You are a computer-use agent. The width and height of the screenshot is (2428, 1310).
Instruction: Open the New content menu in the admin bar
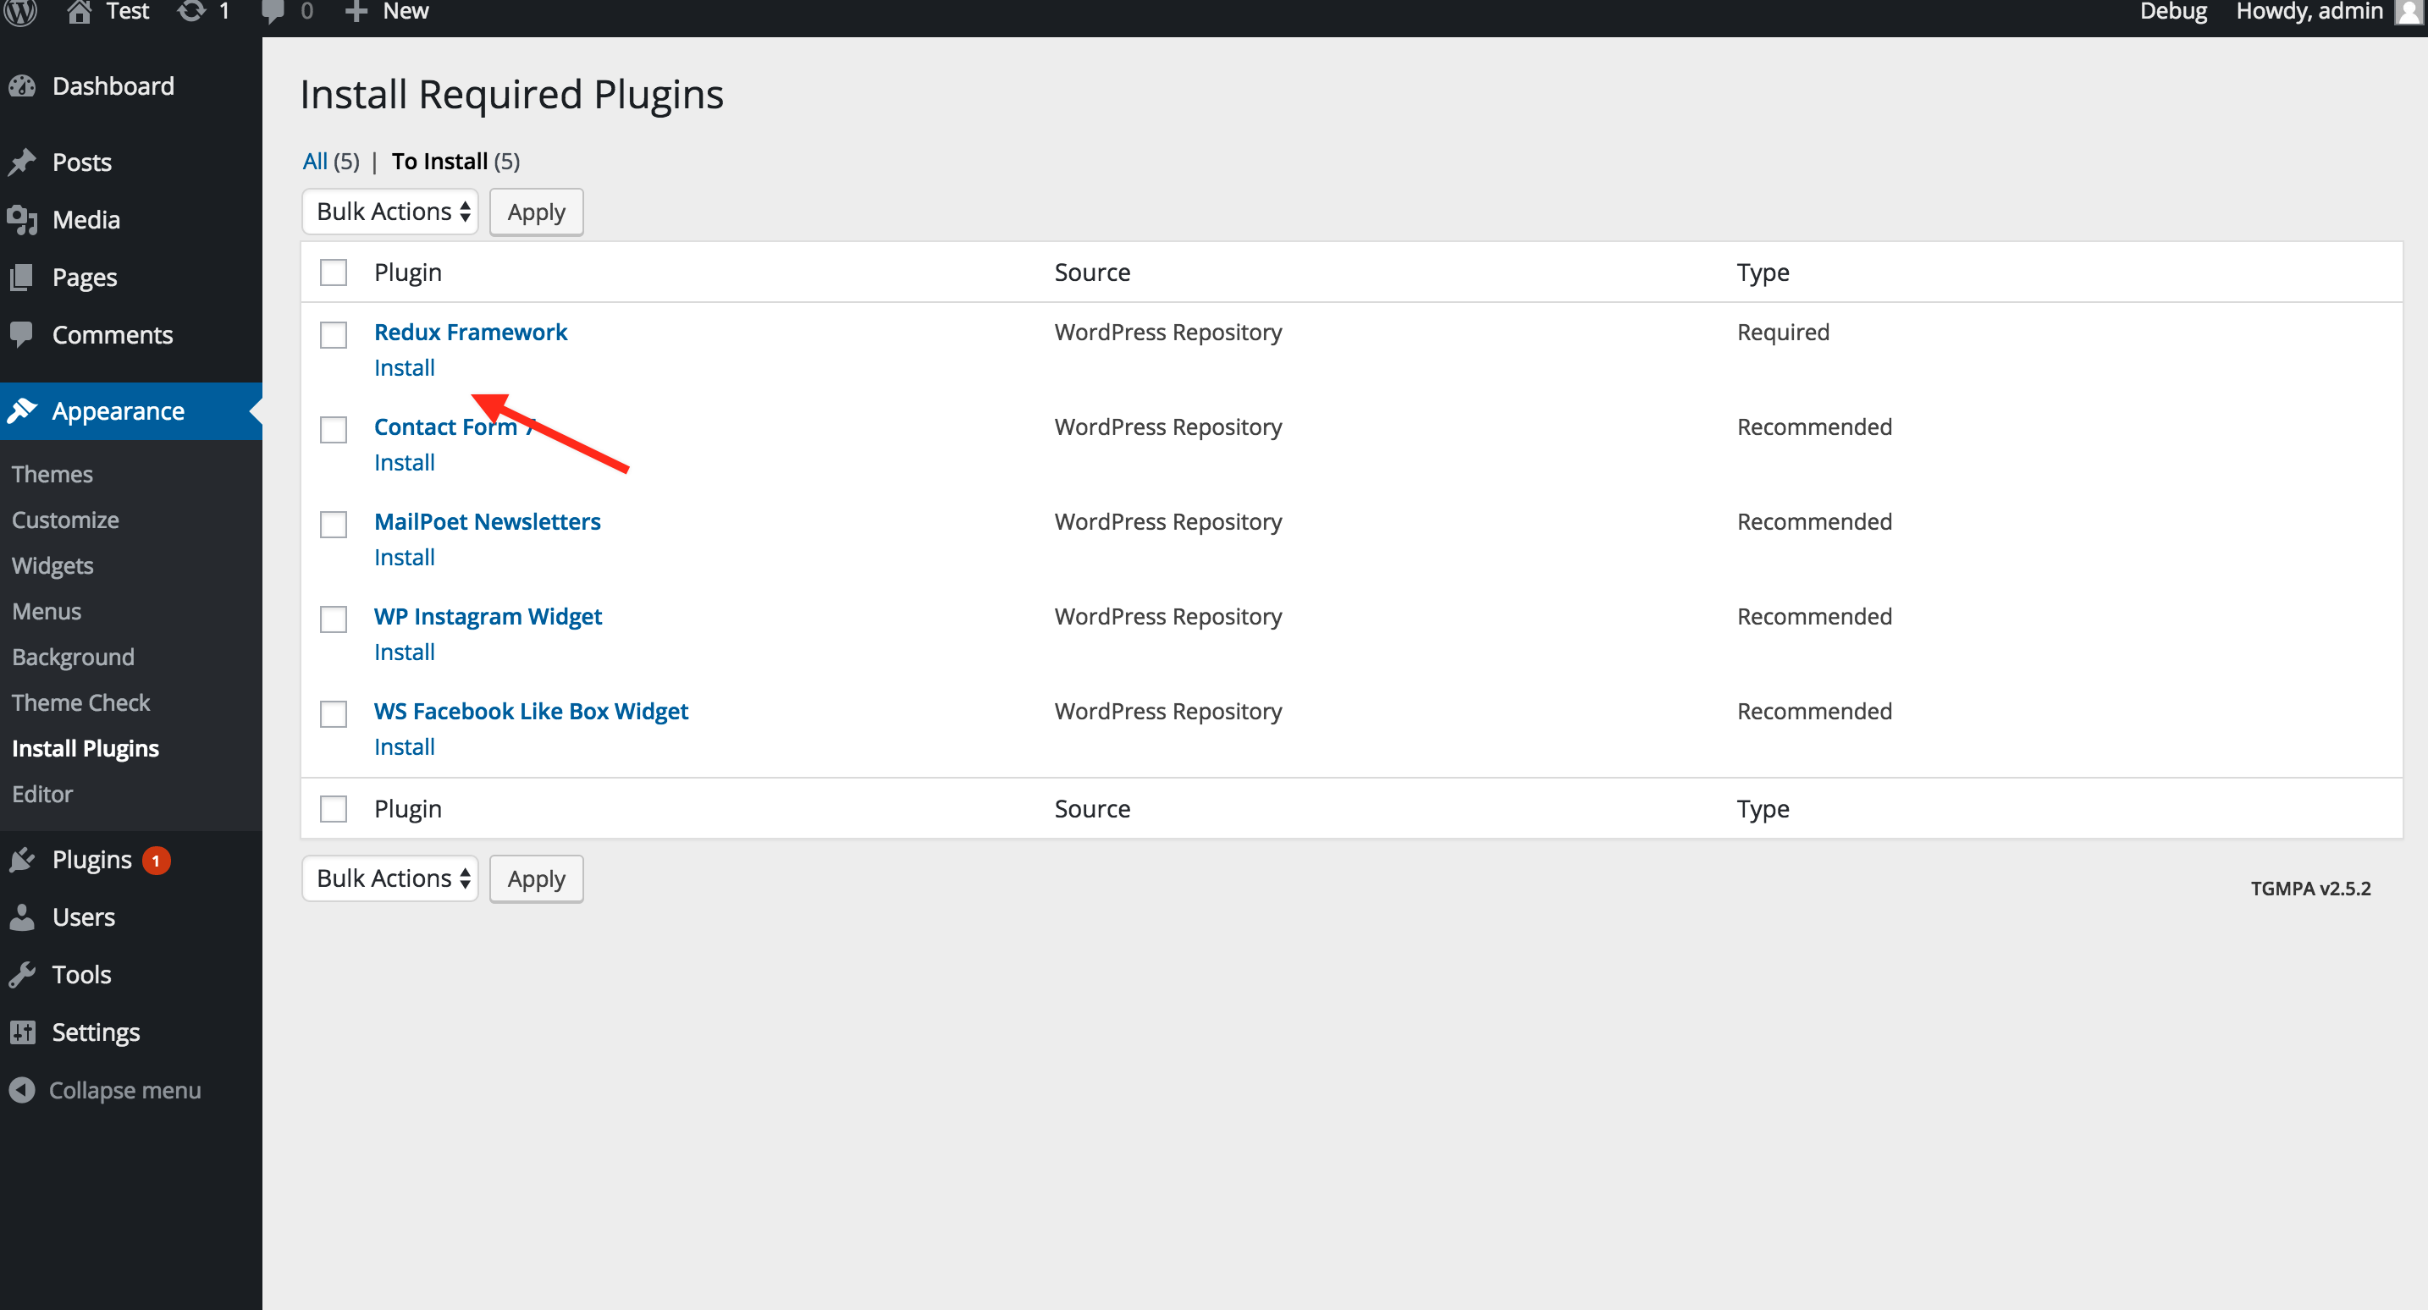click(386, 11)
